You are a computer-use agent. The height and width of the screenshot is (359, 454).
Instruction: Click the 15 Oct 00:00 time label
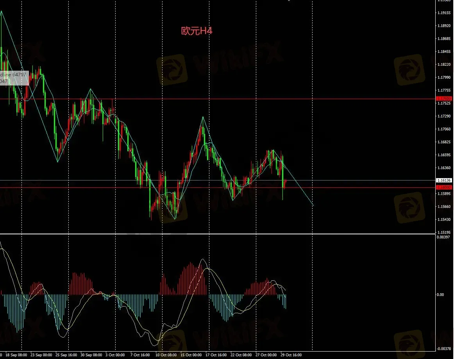tap(191, 355)
